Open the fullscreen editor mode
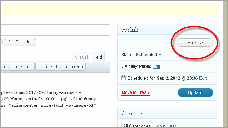The width and height of the screenshot is (228, 128). coord(73,67)
